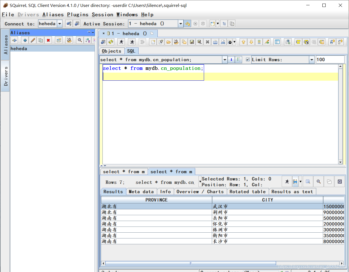Screen dimensions: 349x272
Task: Open the Help menu
Action: [147, 15]
